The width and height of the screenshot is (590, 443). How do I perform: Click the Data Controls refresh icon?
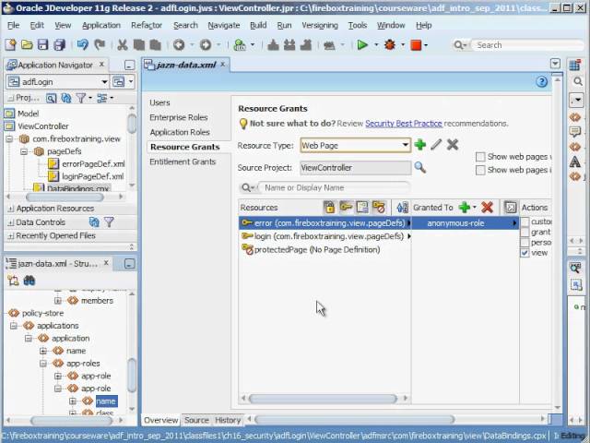pyautogui.click(x=94, y=221)
